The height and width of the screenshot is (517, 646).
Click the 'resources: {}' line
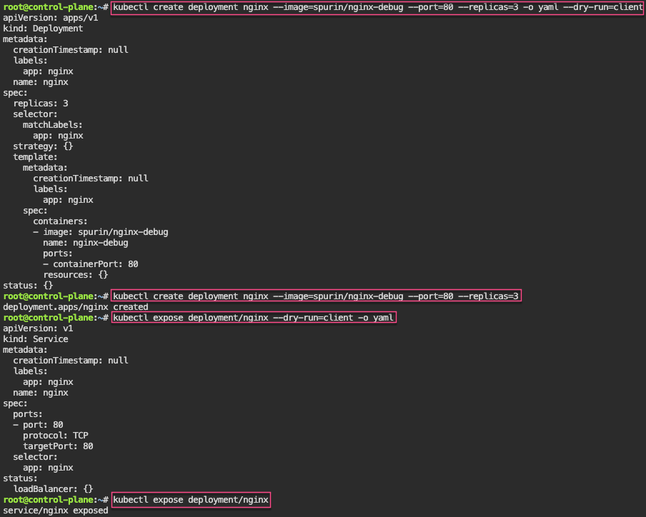tap(75, 275)
